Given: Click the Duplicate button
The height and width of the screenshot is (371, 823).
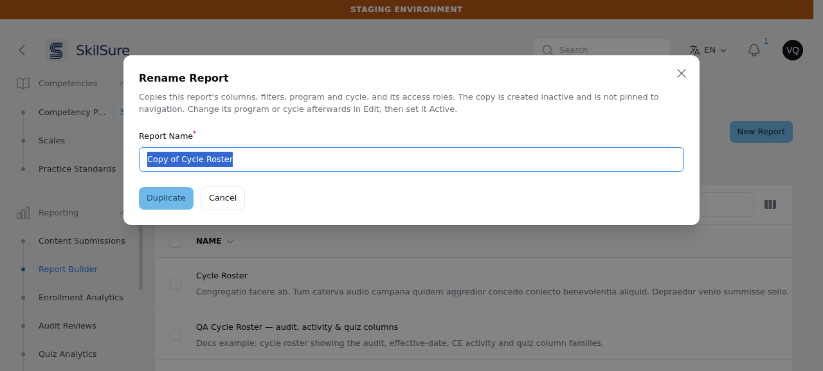Looking at the screenshot, I should (x=166, y=198).
